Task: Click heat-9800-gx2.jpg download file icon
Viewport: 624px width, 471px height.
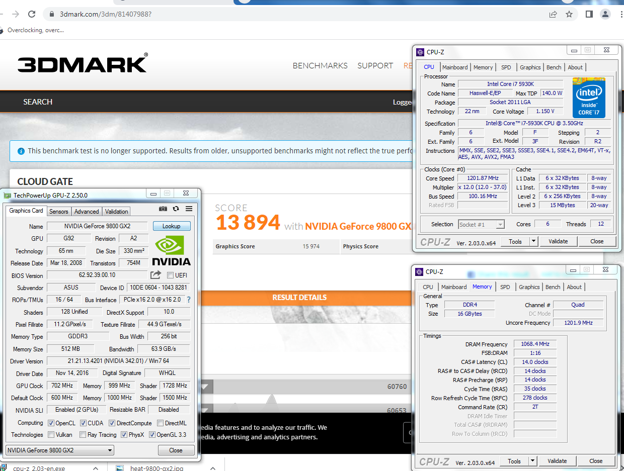Action: (120, 468)
